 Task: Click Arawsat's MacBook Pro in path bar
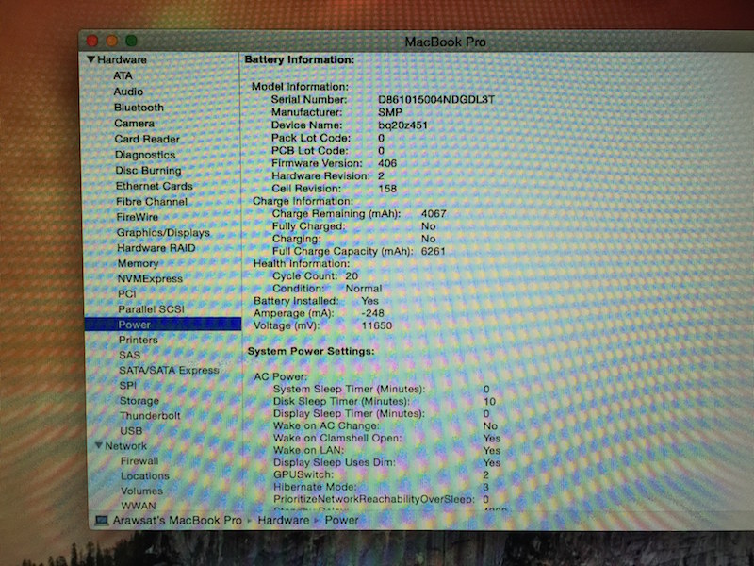coord(177,521)
